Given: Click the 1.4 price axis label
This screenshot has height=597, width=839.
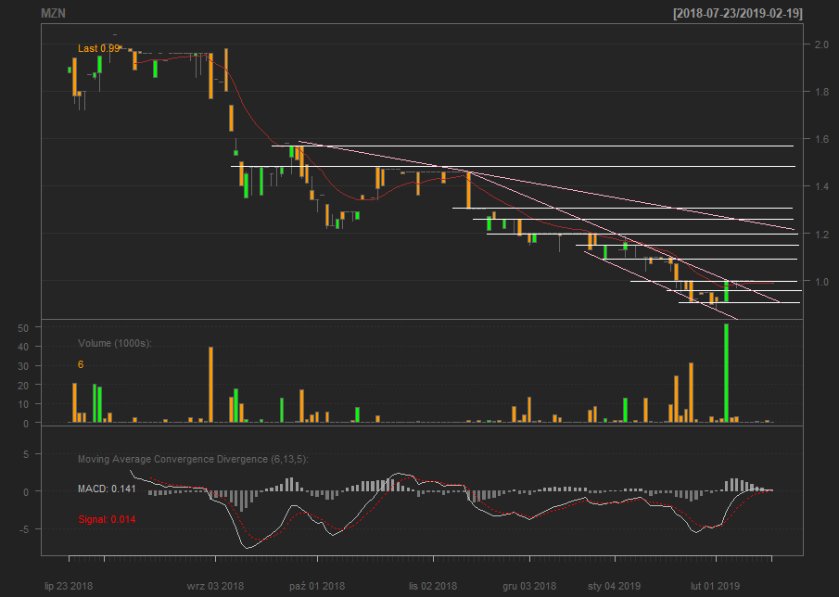Looking at the screenshot, I should tap(821, 186).
